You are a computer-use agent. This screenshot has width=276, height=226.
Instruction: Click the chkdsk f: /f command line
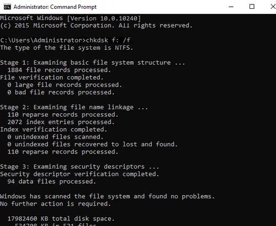[65, 40]
